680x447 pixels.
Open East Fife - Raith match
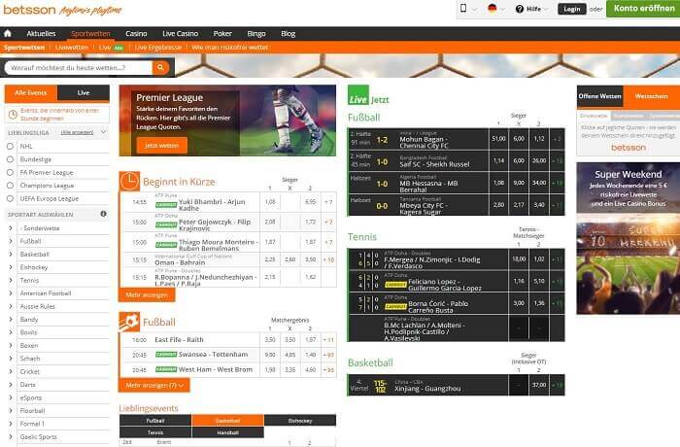click(x=179, y=340)
